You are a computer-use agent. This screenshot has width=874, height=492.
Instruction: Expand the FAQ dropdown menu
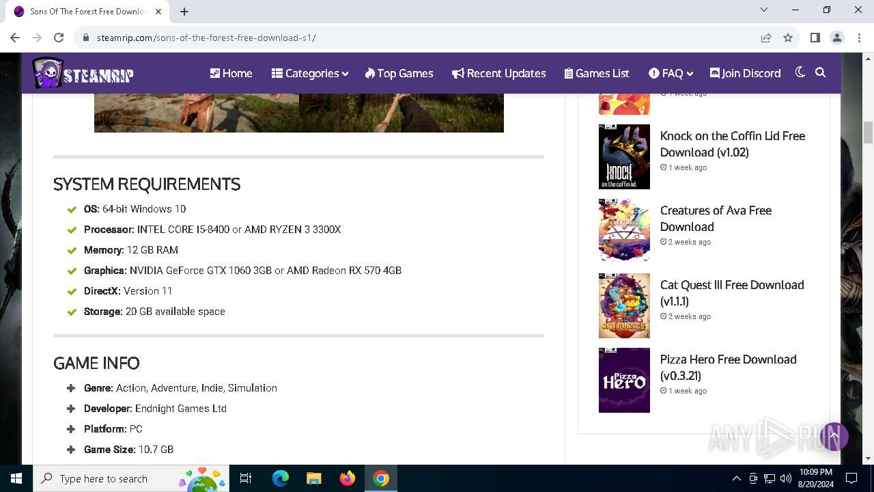pos(671,73)
